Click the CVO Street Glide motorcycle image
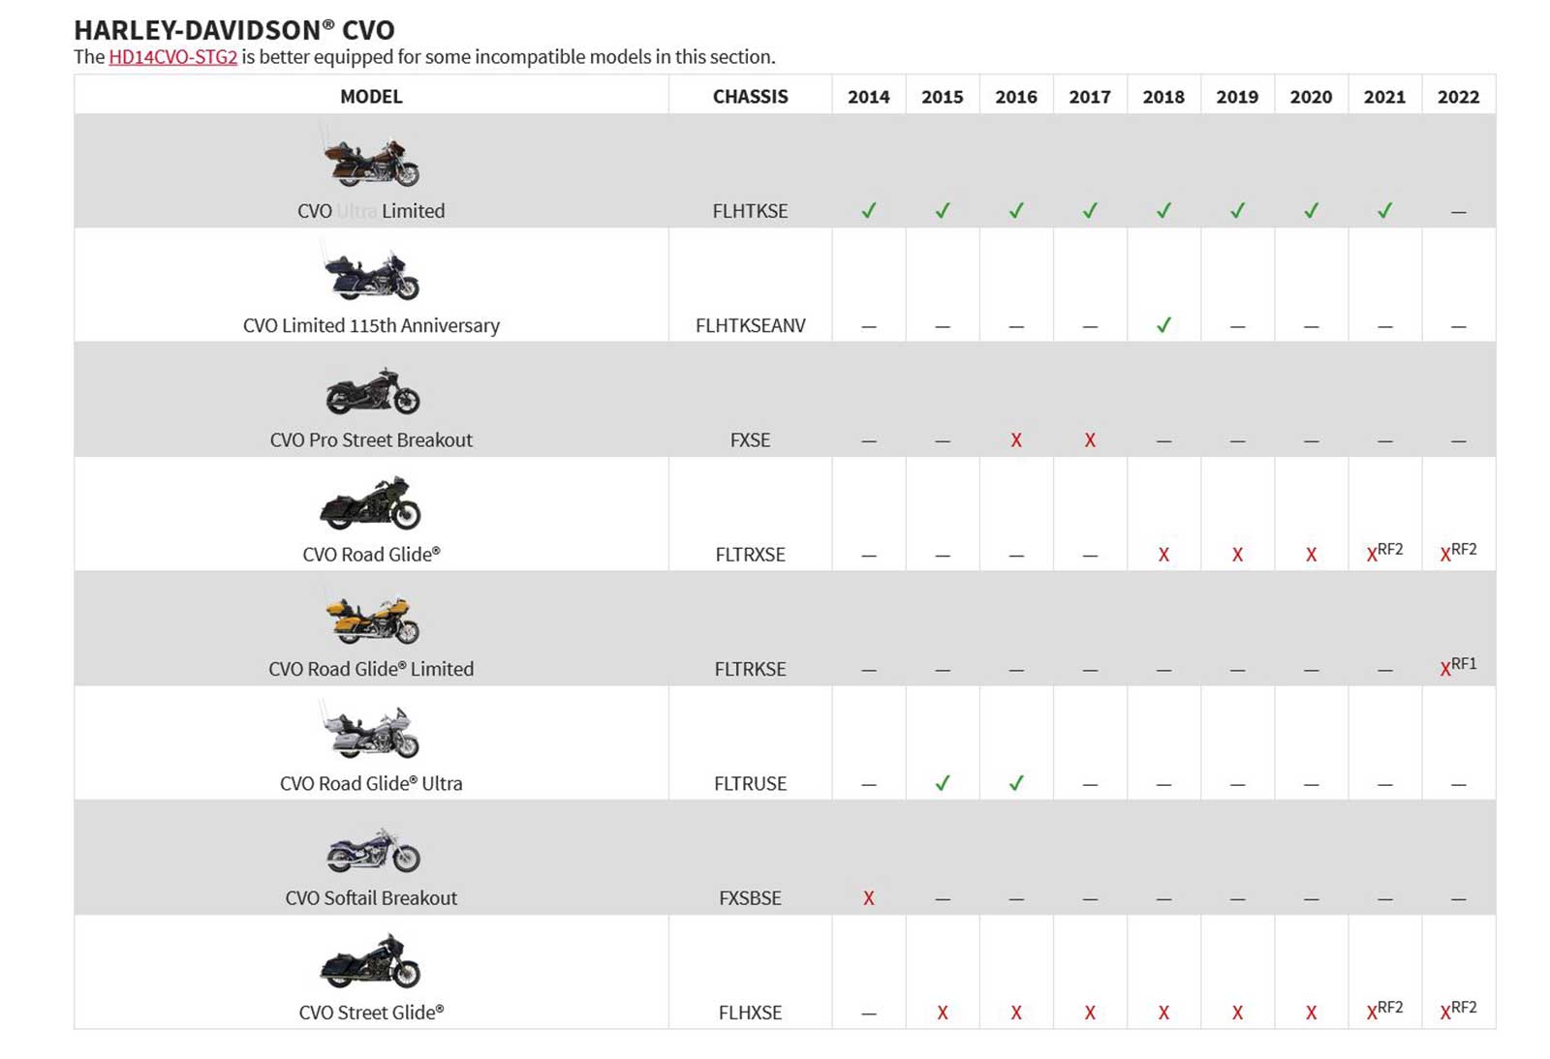The image size is (1550, 1059). pos(371,960)
